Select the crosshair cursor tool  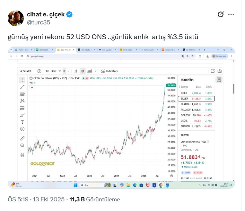(22, 79)
